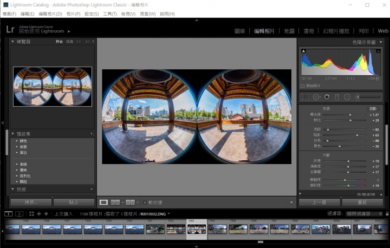The image size is (390, 248).
Task: Open the 相片(P) menu
Action: [x=73, y=14]
